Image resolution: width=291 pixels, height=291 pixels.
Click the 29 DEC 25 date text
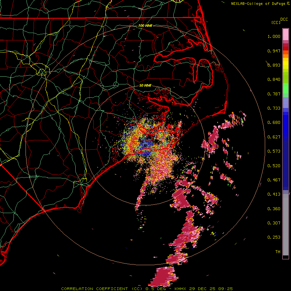(202, 289)
